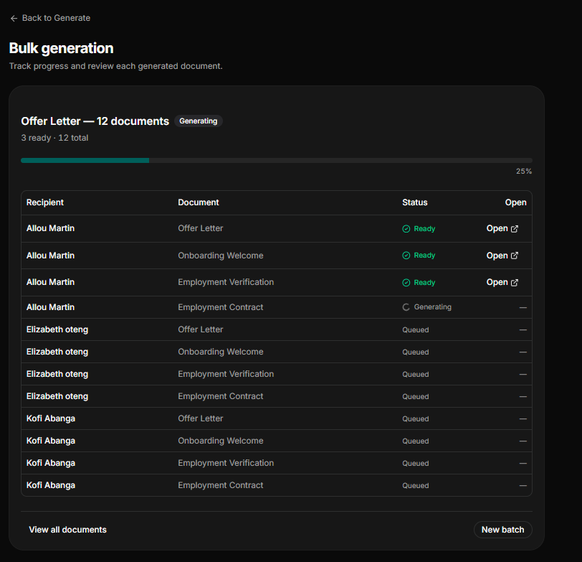Screen dimensions: 582x562
Task: Click Queued status for Elizabeth oteng's Employment Contract
Action: coord(415,397)
